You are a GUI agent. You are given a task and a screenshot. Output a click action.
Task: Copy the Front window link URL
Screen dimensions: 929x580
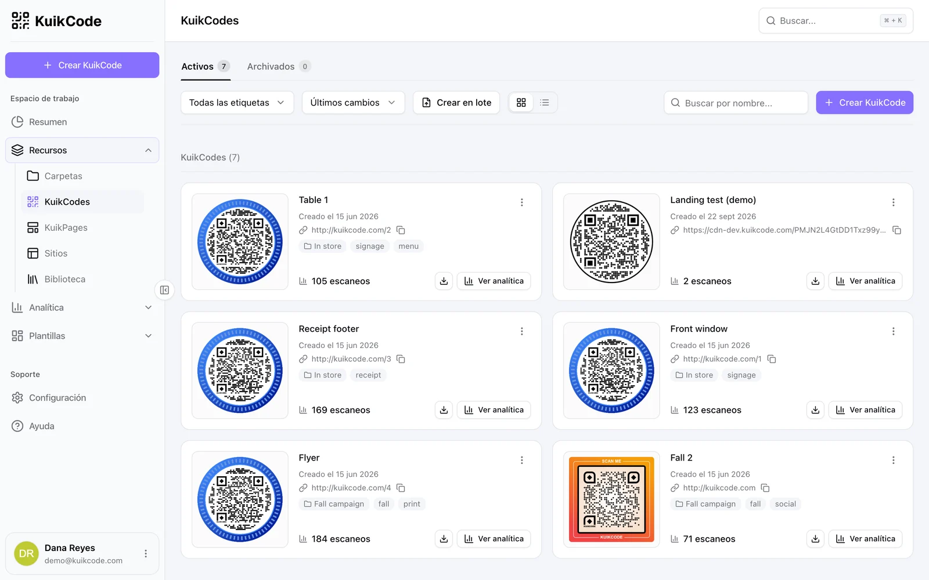pyautogui.click(x=772, y=359)
